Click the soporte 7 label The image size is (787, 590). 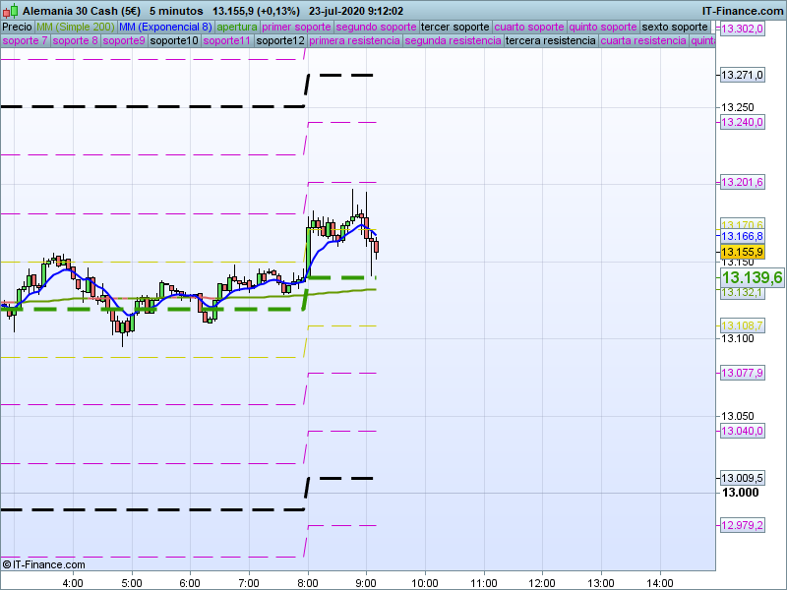(x=26, y=40)
